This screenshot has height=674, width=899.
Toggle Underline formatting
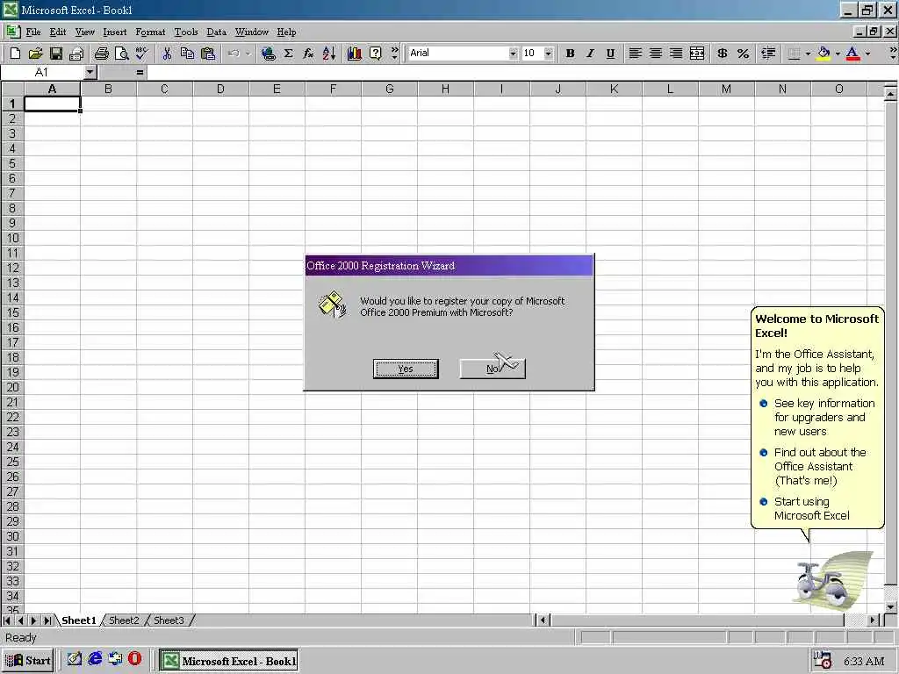coord(611,54)
